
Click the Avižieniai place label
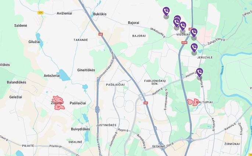coord(64,14)
